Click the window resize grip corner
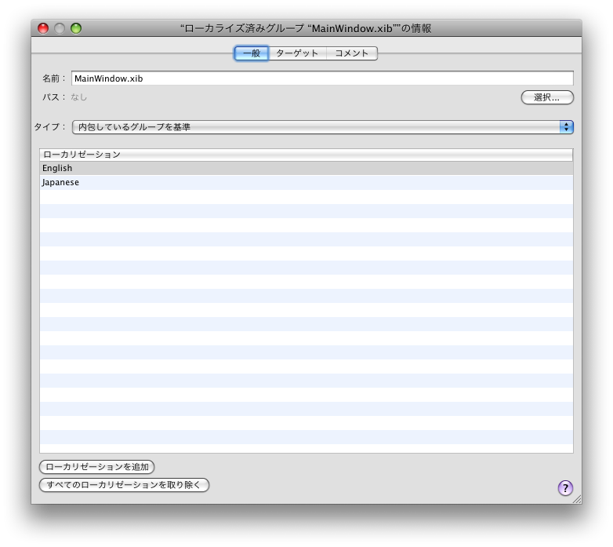 click(577, 499)
